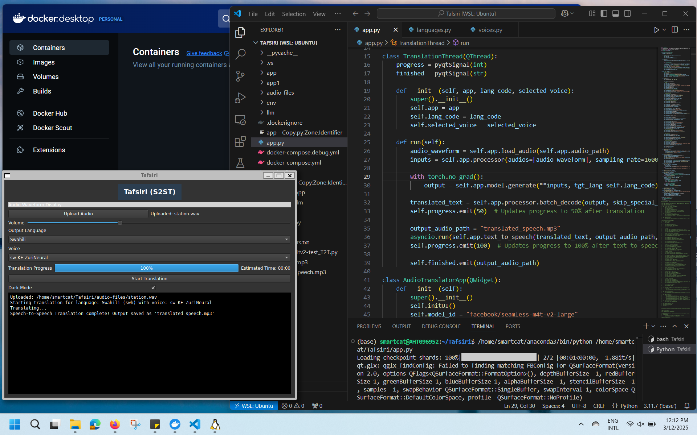
Task: Open the Selection menu in VS Code
Action: (294, 14)
